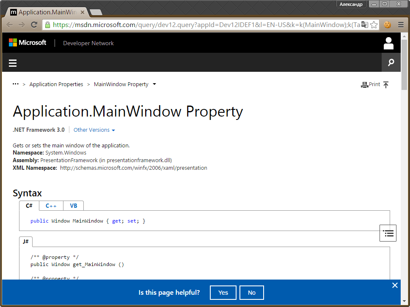Image resolution: width=410 pixels, height=307 pixels.
Task: Answer Yes to page helpful
Action: pos(223,293)
